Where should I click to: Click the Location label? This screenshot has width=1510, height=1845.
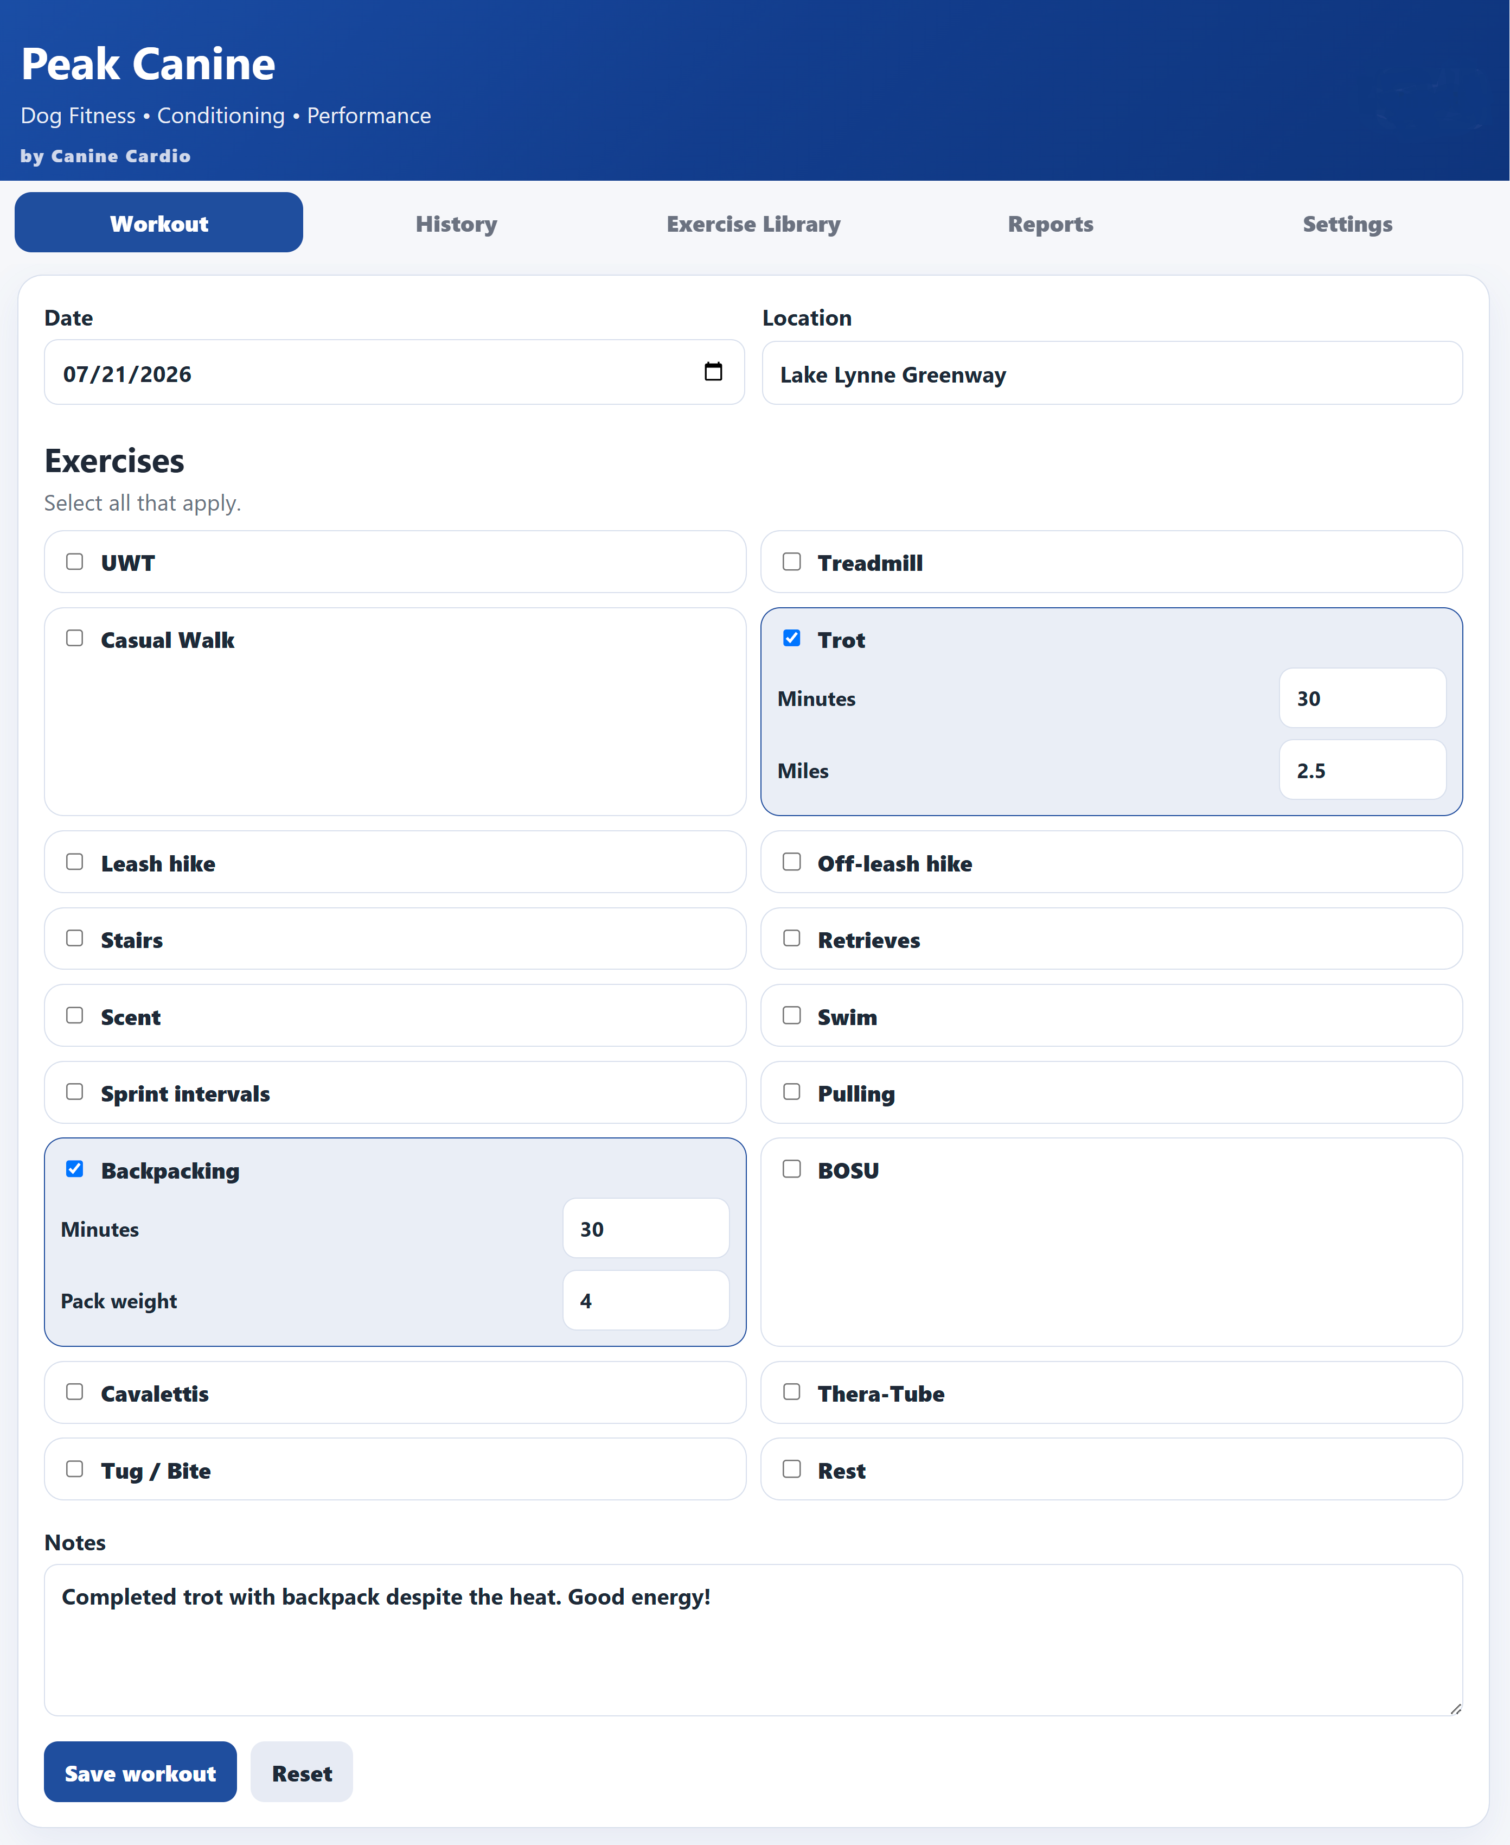(x=807, y=317)
